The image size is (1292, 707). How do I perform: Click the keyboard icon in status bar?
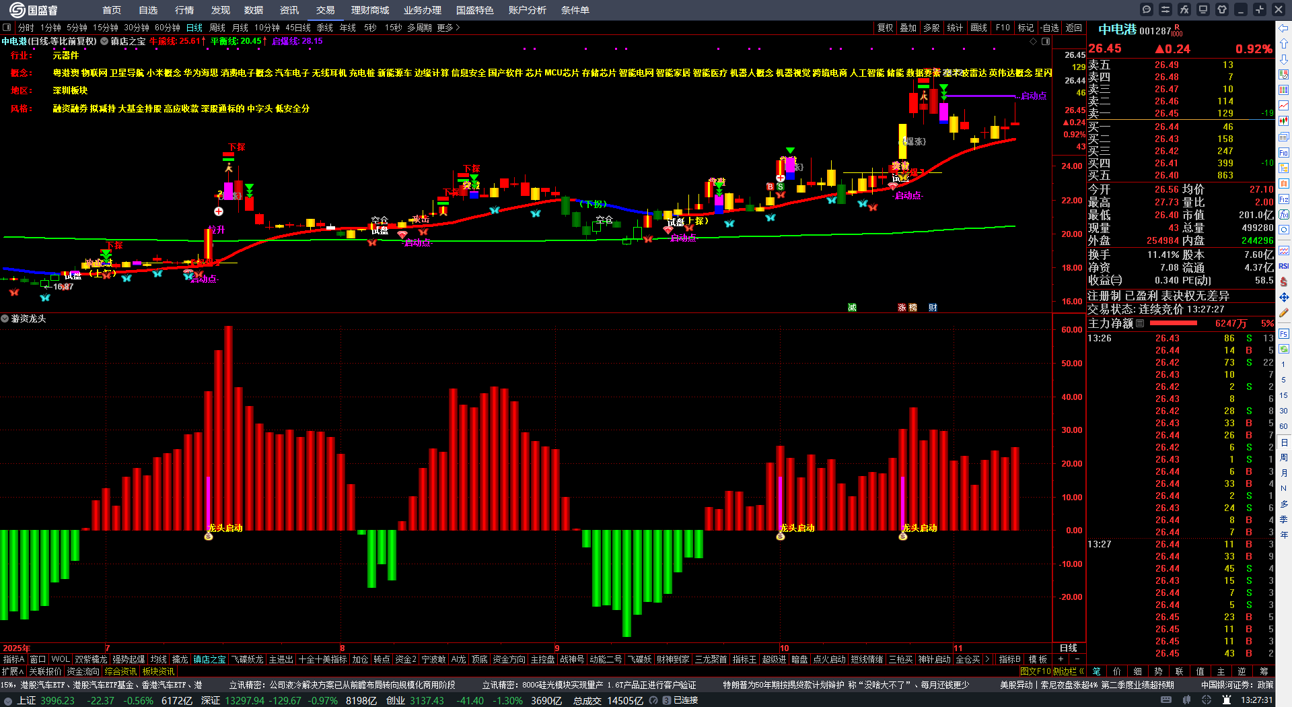click(x=1166, y=700)
